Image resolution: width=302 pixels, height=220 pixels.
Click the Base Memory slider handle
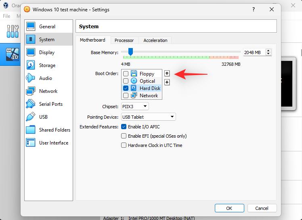click(130, 52)
